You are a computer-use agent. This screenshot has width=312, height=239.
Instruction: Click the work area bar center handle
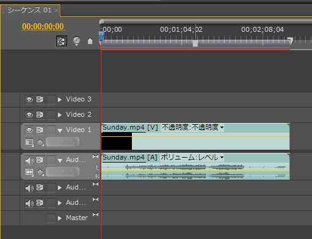195,43
